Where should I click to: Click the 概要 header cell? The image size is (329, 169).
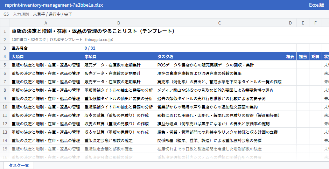click(290, 56)
